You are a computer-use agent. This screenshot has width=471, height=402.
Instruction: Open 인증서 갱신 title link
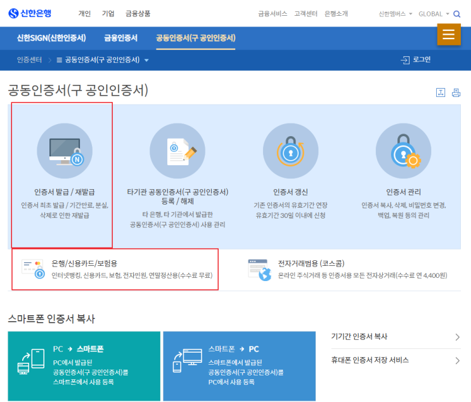click(x=290, y=192)
